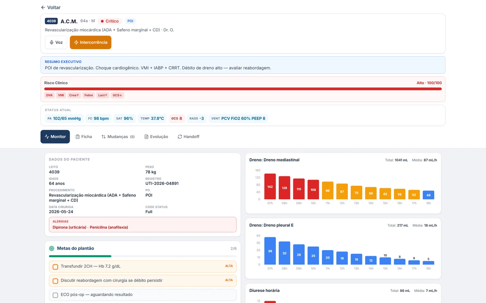486x303 pixels.
Task: Click the document icon on the Evolução tab
Action: (x=146, y=137)
